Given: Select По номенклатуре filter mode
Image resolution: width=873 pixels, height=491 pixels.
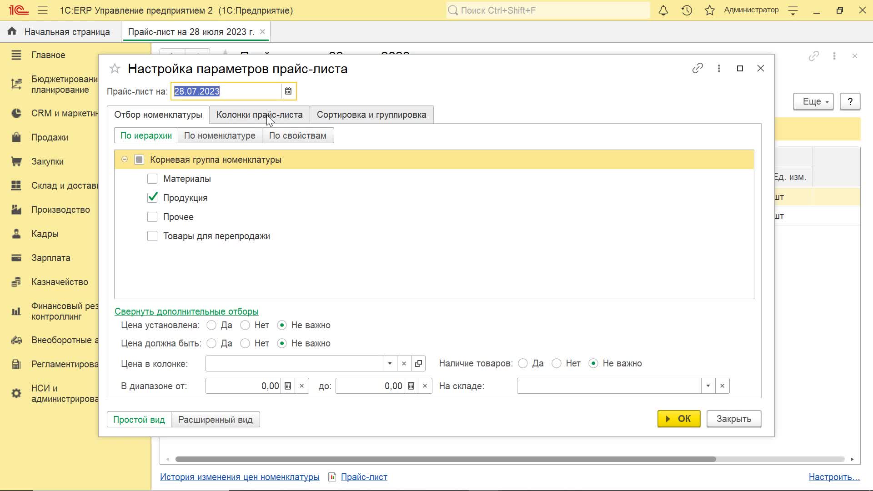Looking at the screenshot, I should point(220,135).
